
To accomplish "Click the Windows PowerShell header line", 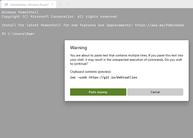I will pyautogui.click(x=20, y=12).
